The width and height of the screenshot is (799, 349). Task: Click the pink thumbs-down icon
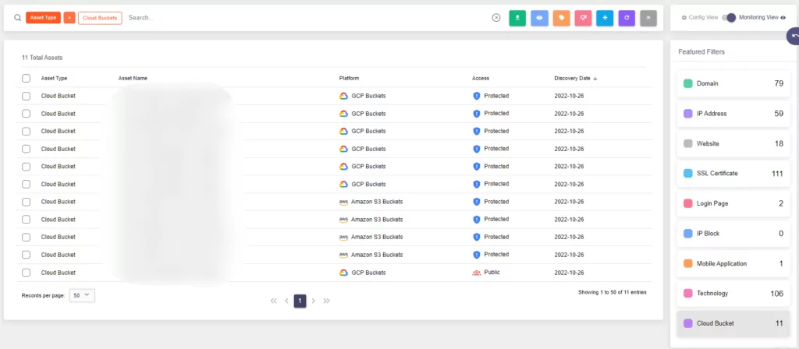(x=583, y=18)
